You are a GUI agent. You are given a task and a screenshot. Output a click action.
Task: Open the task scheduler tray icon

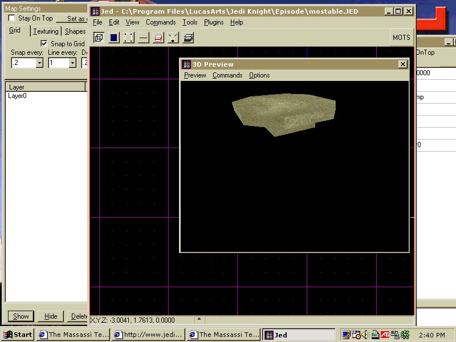coord(356,335)
